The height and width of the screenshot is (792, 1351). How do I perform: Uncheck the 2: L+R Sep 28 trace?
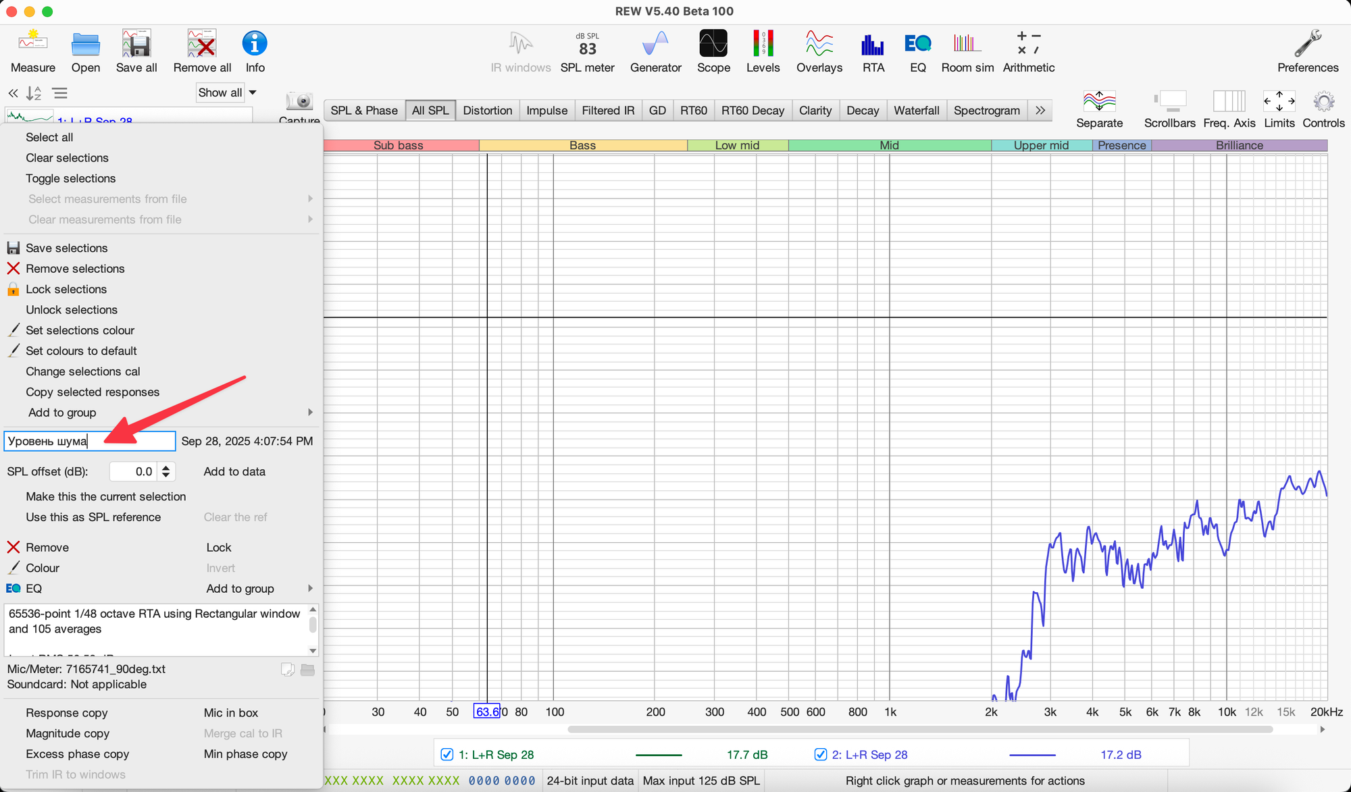[820, 754]
